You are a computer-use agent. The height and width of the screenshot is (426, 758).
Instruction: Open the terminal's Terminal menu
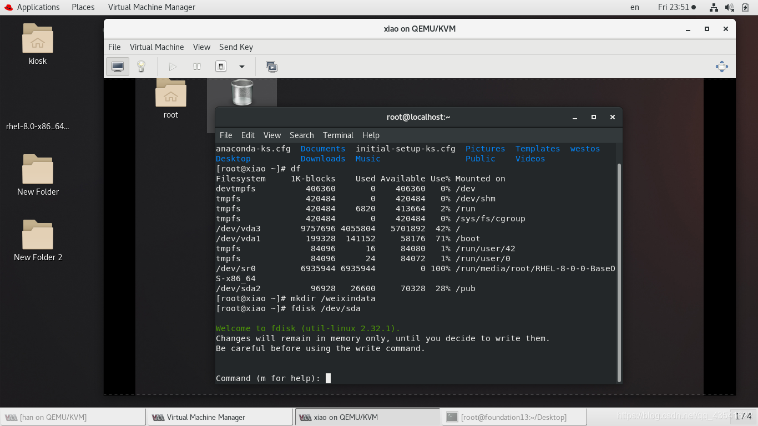point(338,135)
